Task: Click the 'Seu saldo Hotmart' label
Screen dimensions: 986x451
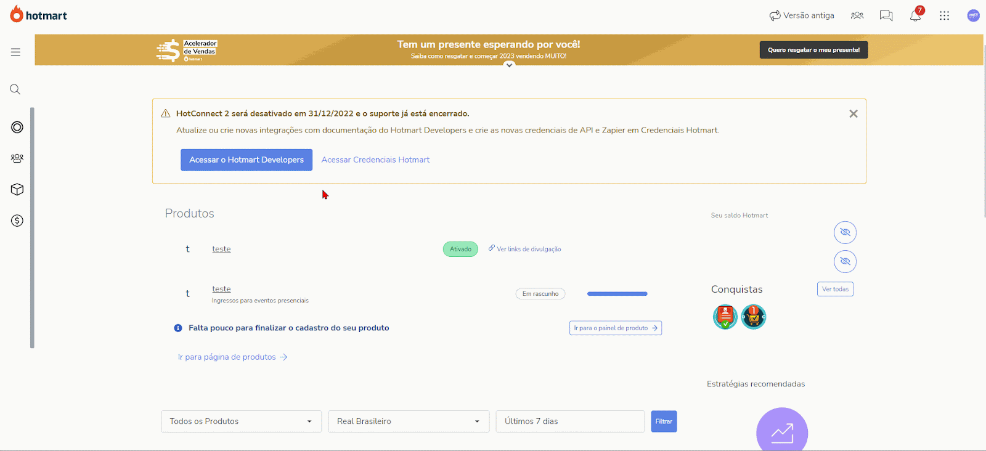Action: tap(739, 216)
